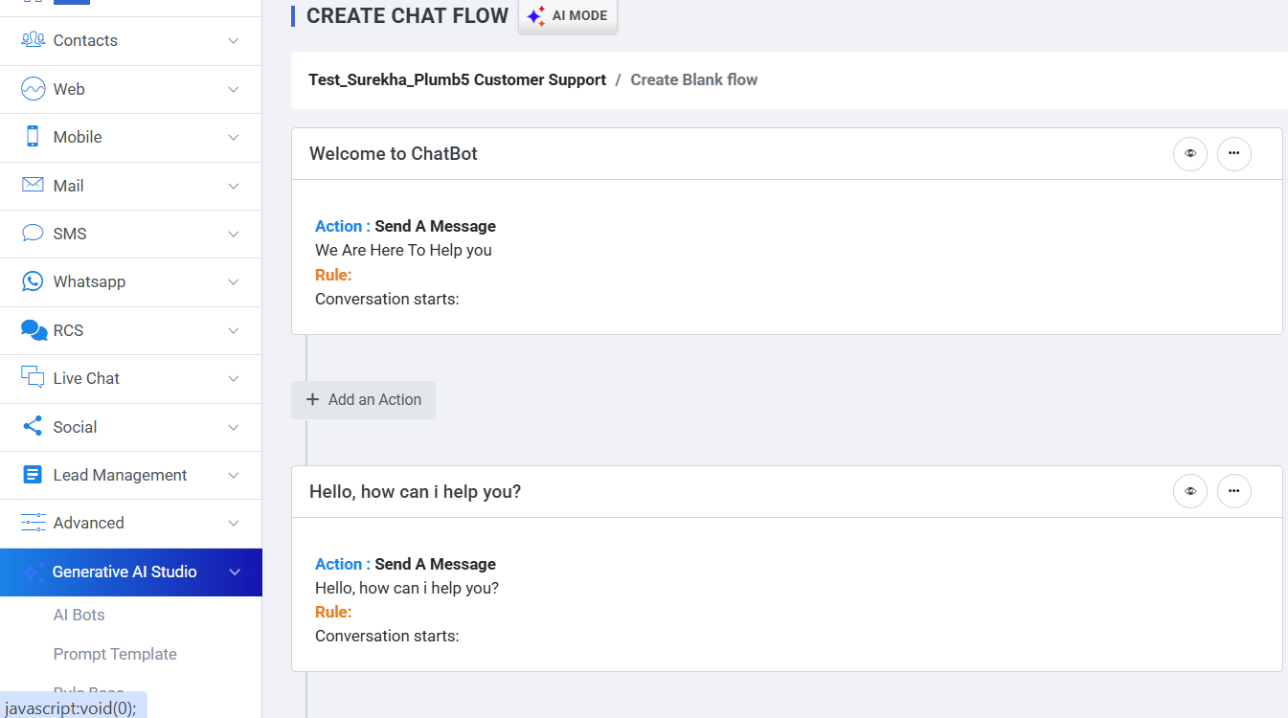Click the Create Blank flow breadcrumb
The width and height of the screenshot is (1288, 718).
point(694,79)
